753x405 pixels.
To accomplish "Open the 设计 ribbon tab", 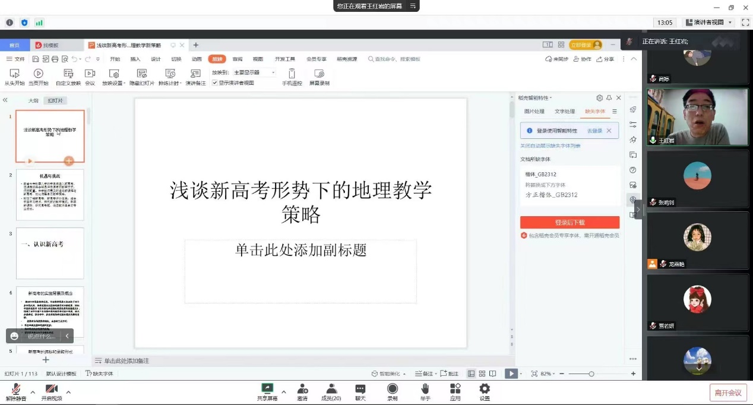I will [156, 59].
